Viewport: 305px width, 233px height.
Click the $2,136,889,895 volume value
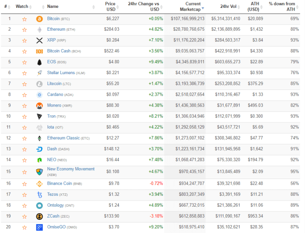pos(226,29)
